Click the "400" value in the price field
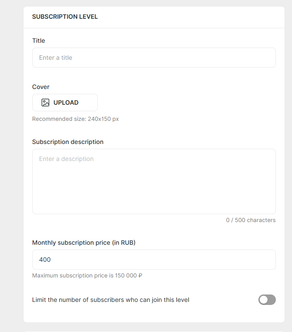 (45, 260)
